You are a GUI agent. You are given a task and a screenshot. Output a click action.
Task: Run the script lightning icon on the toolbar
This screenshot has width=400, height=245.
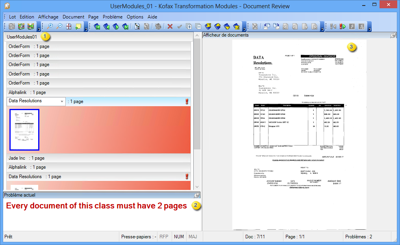[352, 26]
